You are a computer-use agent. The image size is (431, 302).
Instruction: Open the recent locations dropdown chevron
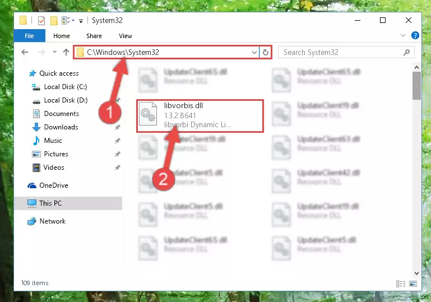54,52
